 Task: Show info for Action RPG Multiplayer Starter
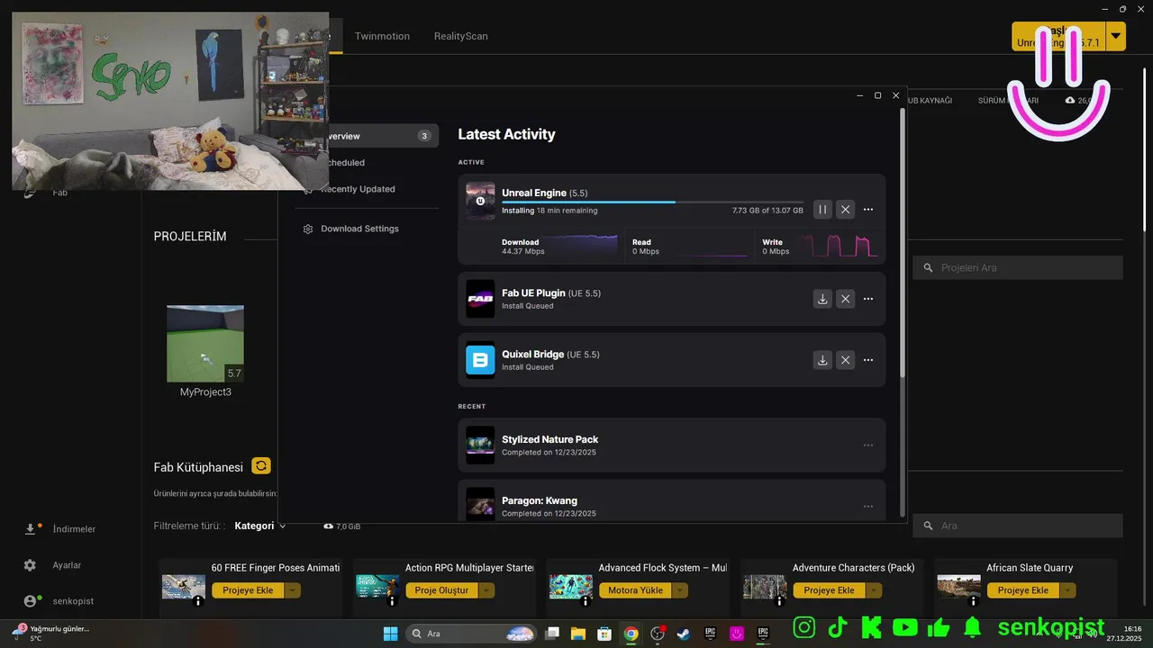392,602
